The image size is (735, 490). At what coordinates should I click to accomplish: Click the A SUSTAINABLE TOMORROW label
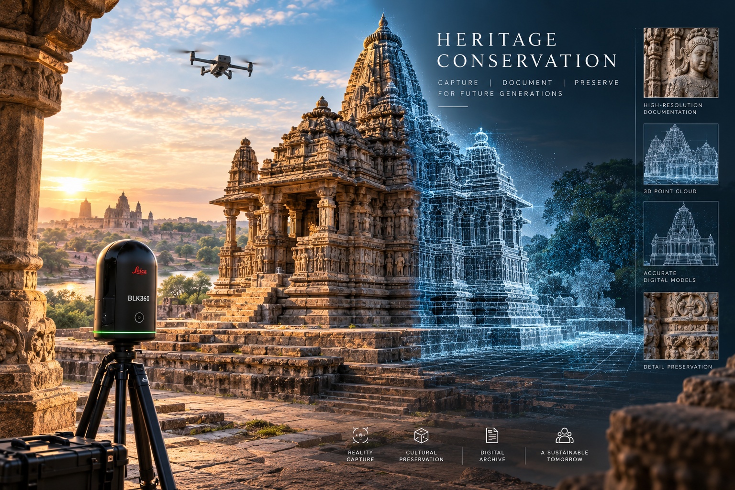[565, 456]
